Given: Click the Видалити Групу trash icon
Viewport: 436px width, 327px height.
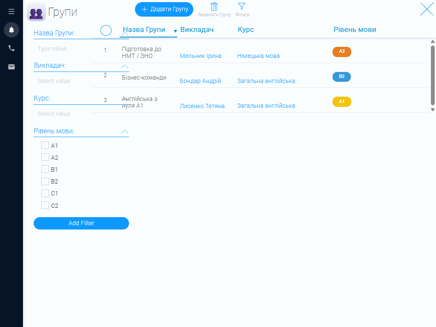Looking at the screenshot, I should (x=214, y=7).
